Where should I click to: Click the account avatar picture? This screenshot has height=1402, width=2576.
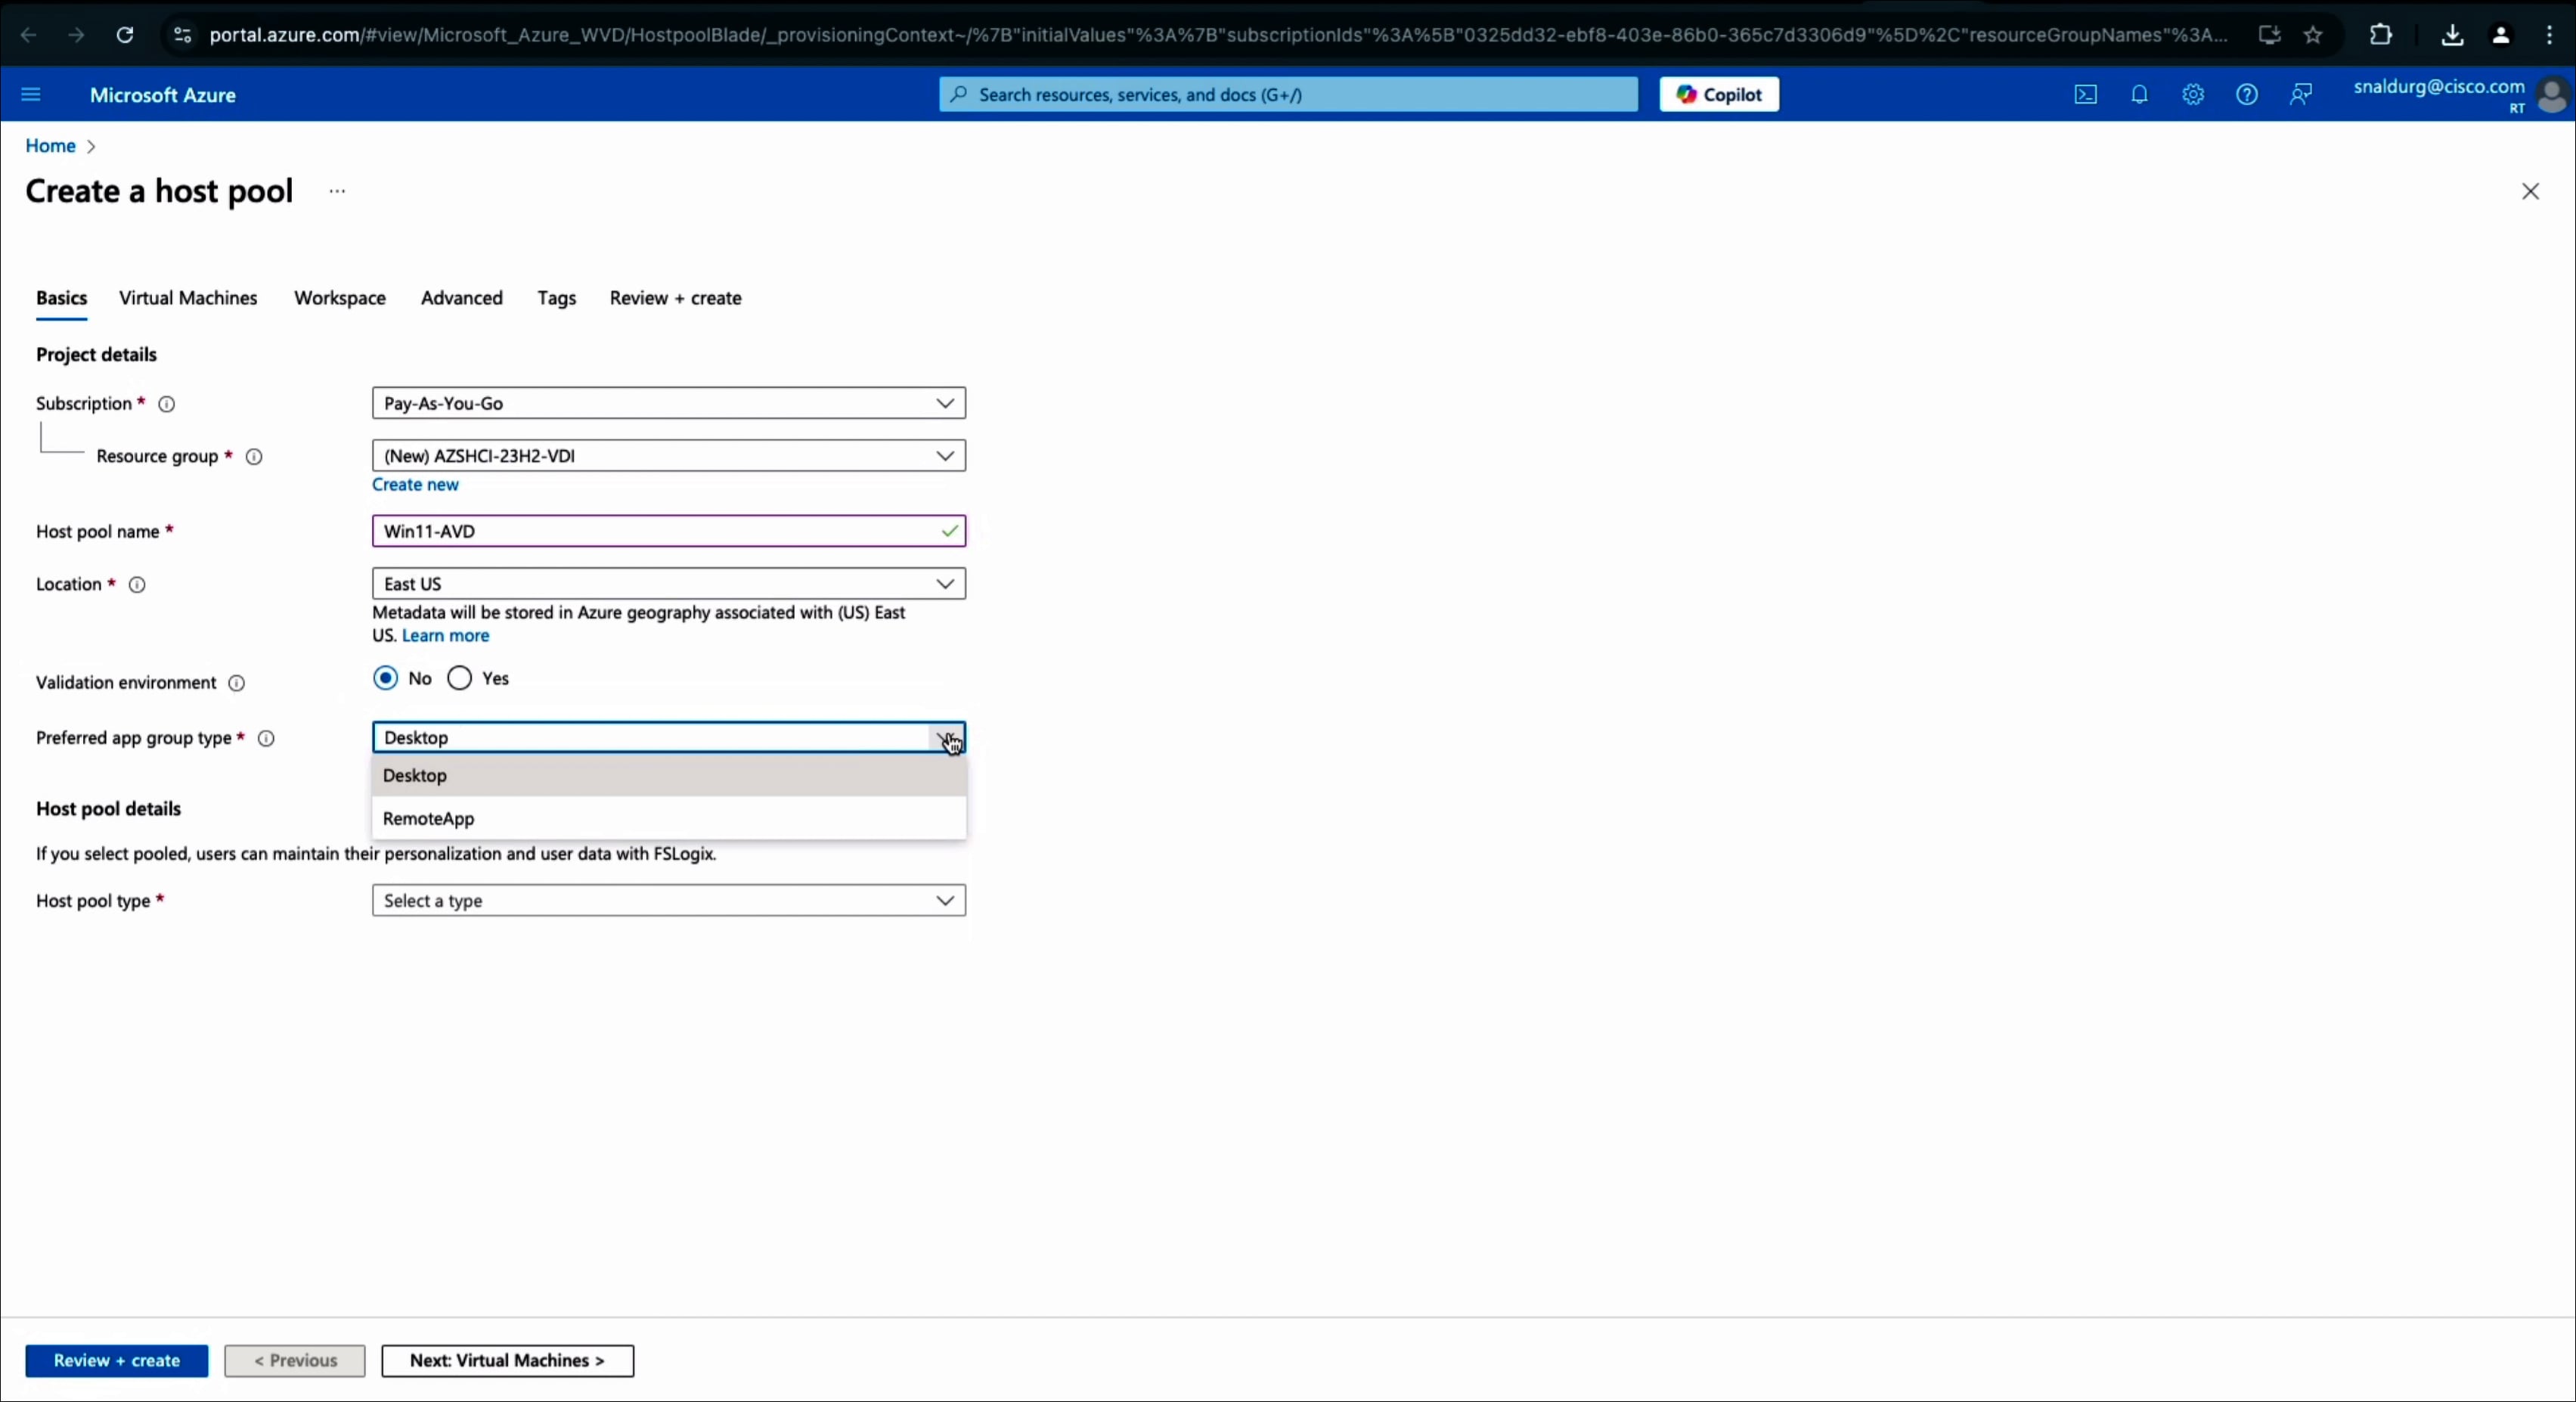2553,96
